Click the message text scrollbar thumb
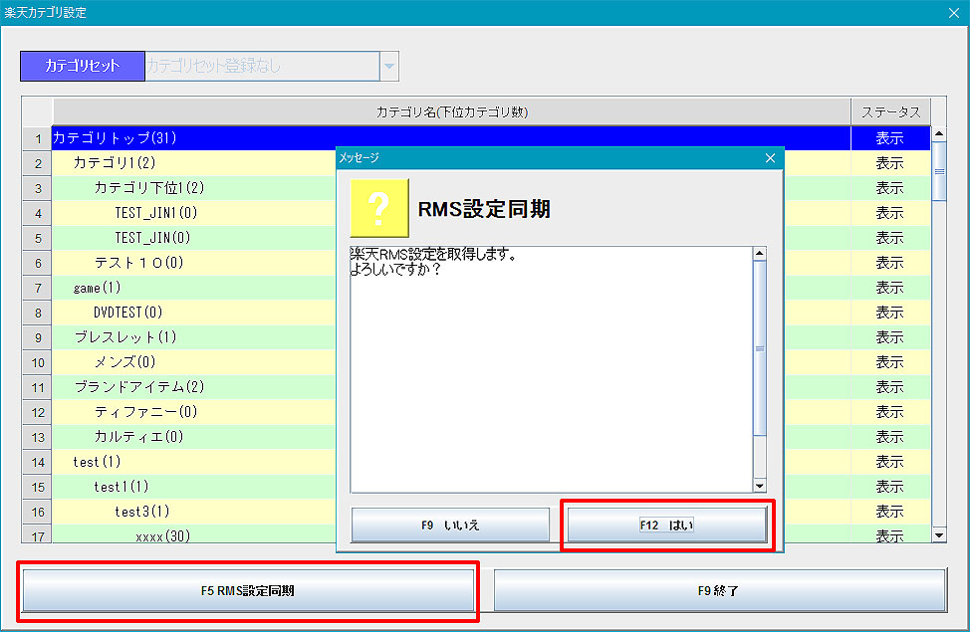Screen dimensions: 970x632 point(760,348)
